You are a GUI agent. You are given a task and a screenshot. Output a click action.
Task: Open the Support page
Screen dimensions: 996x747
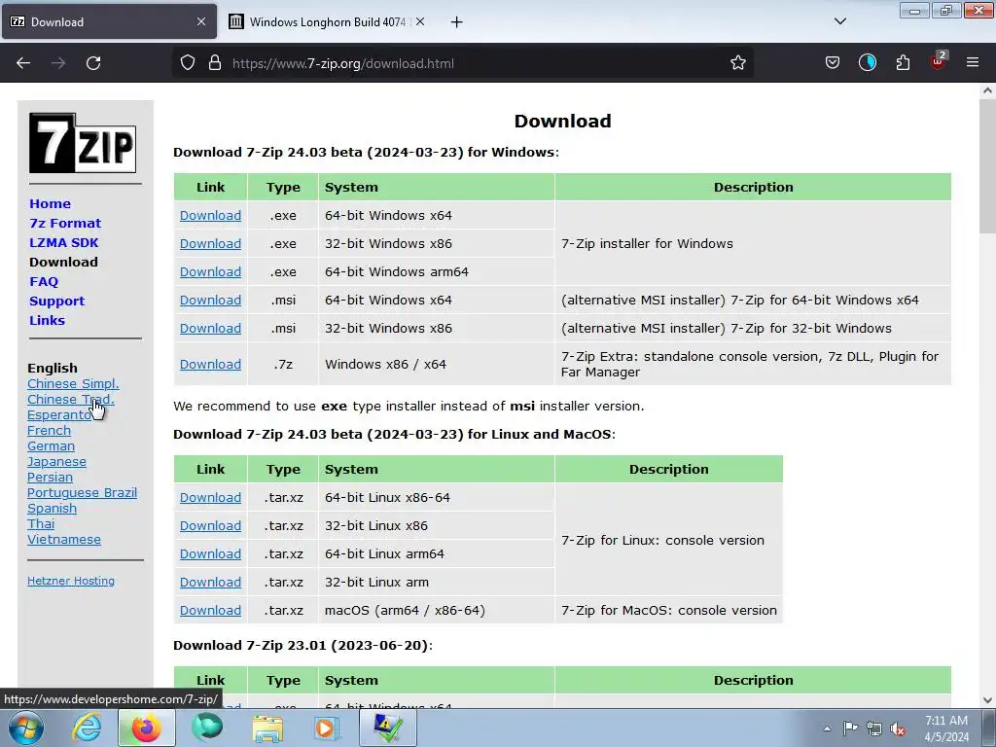pyautogui.click(x=56, y=302)
